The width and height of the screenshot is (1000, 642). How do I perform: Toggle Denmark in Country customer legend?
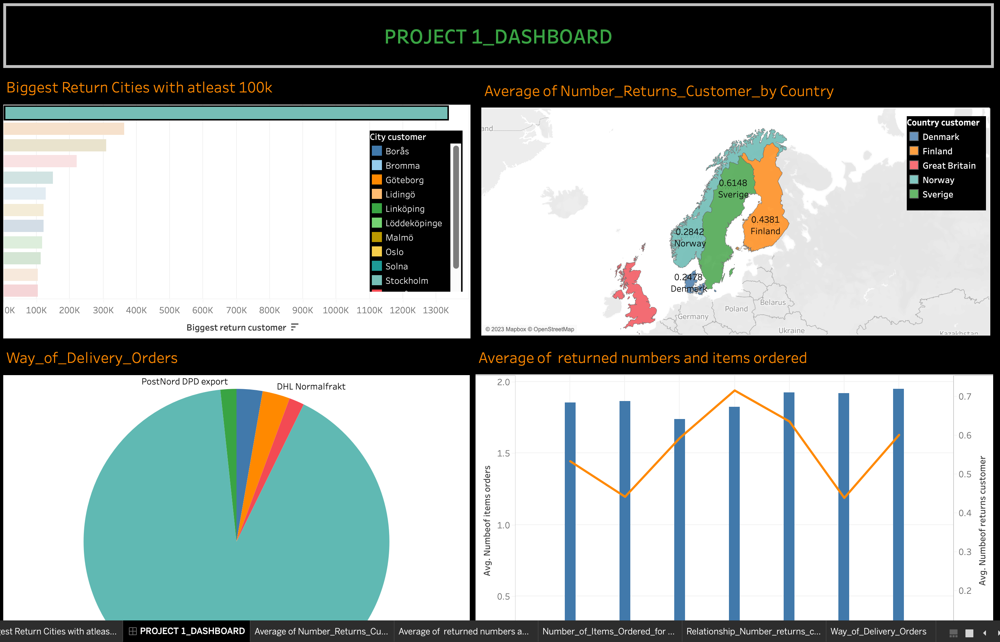[940, 137]
